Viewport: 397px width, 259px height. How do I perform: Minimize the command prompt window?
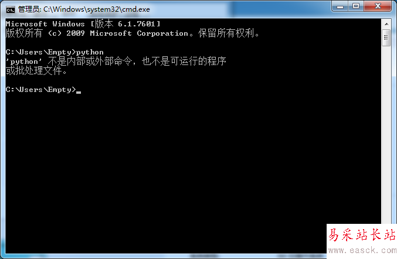tap(340, 6)
